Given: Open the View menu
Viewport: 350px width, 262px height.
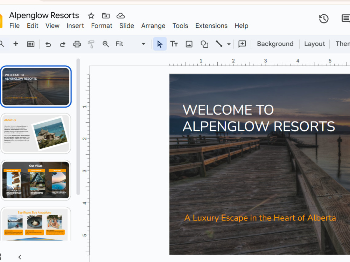Looking at the screenshot, I should (x=52, y=26).
